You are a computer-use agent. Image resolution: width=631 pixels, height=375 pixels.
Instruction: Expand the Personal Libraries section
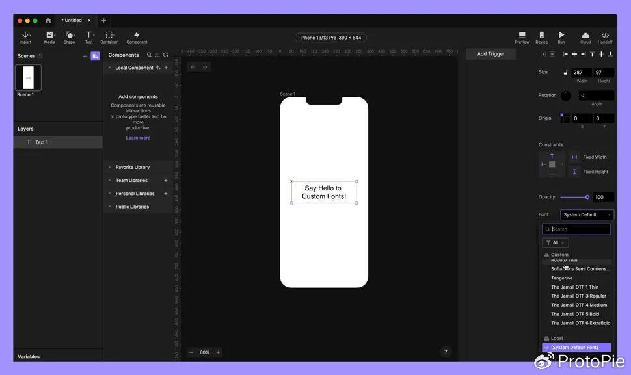(109, 193)
